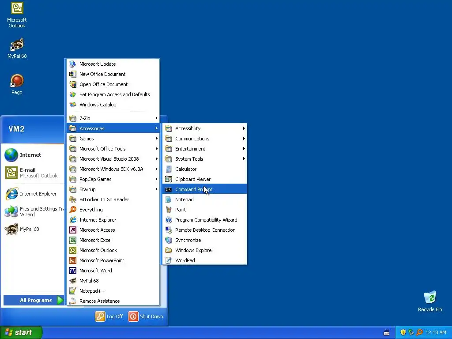Viewport: 452px width, 339px height.
Task: Click the Start button
Action: [x=21, y=332]
